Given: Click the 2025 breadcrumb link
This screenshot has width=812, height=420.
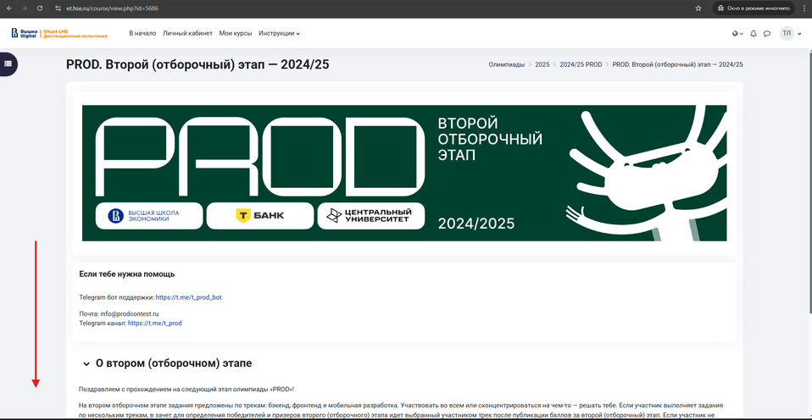Looking at the screenshot, I should coord(542,64).
